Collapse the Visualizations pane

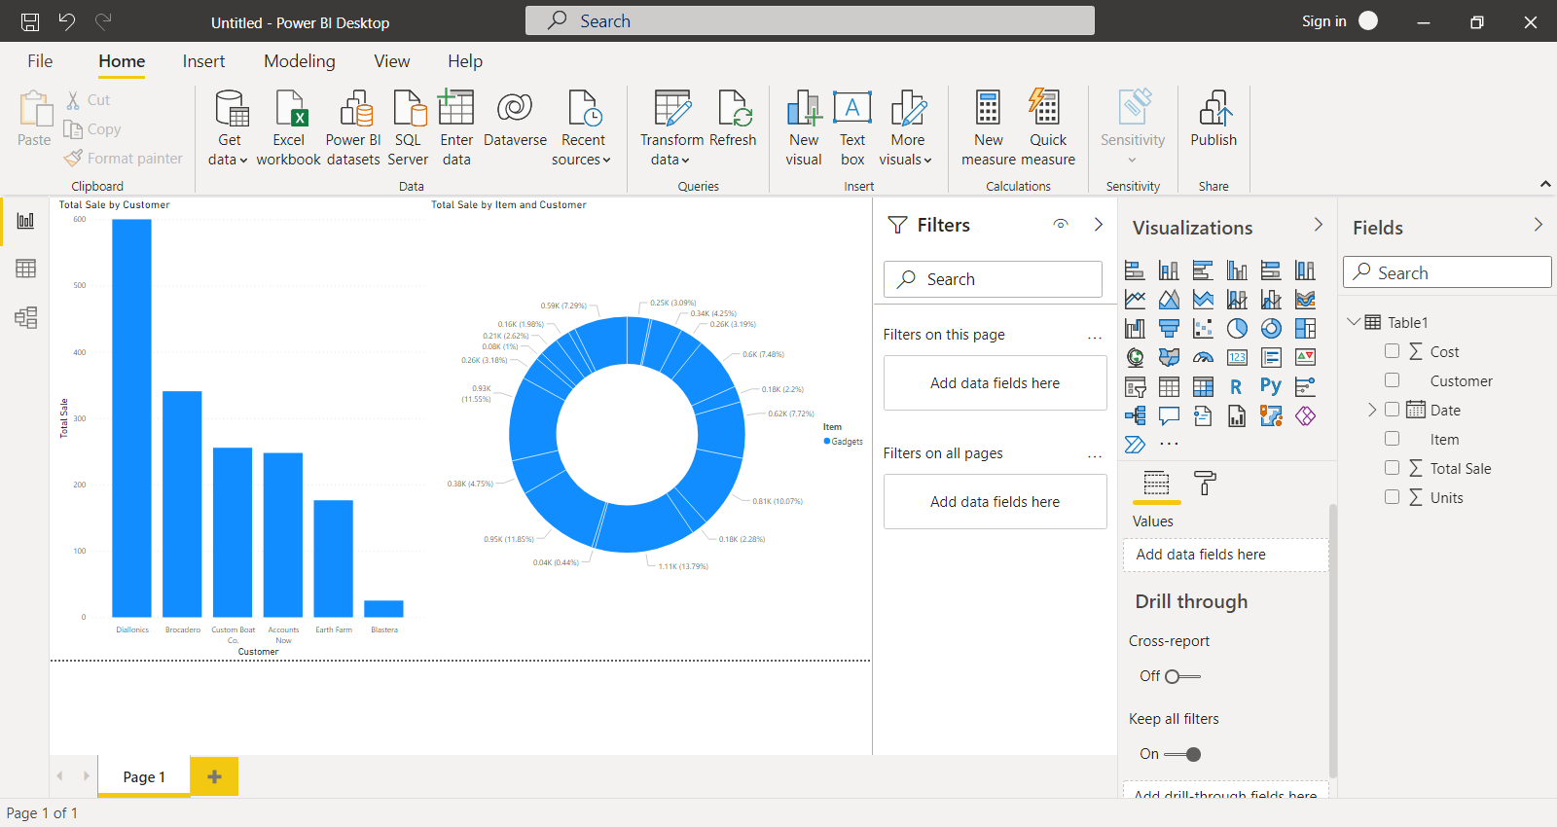click(x=1319, y=225)
